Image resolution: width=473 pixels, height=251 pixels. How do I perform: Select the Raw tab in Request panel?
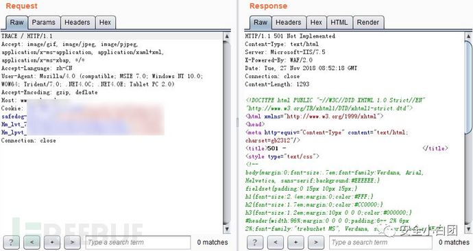tap(16, 23)
